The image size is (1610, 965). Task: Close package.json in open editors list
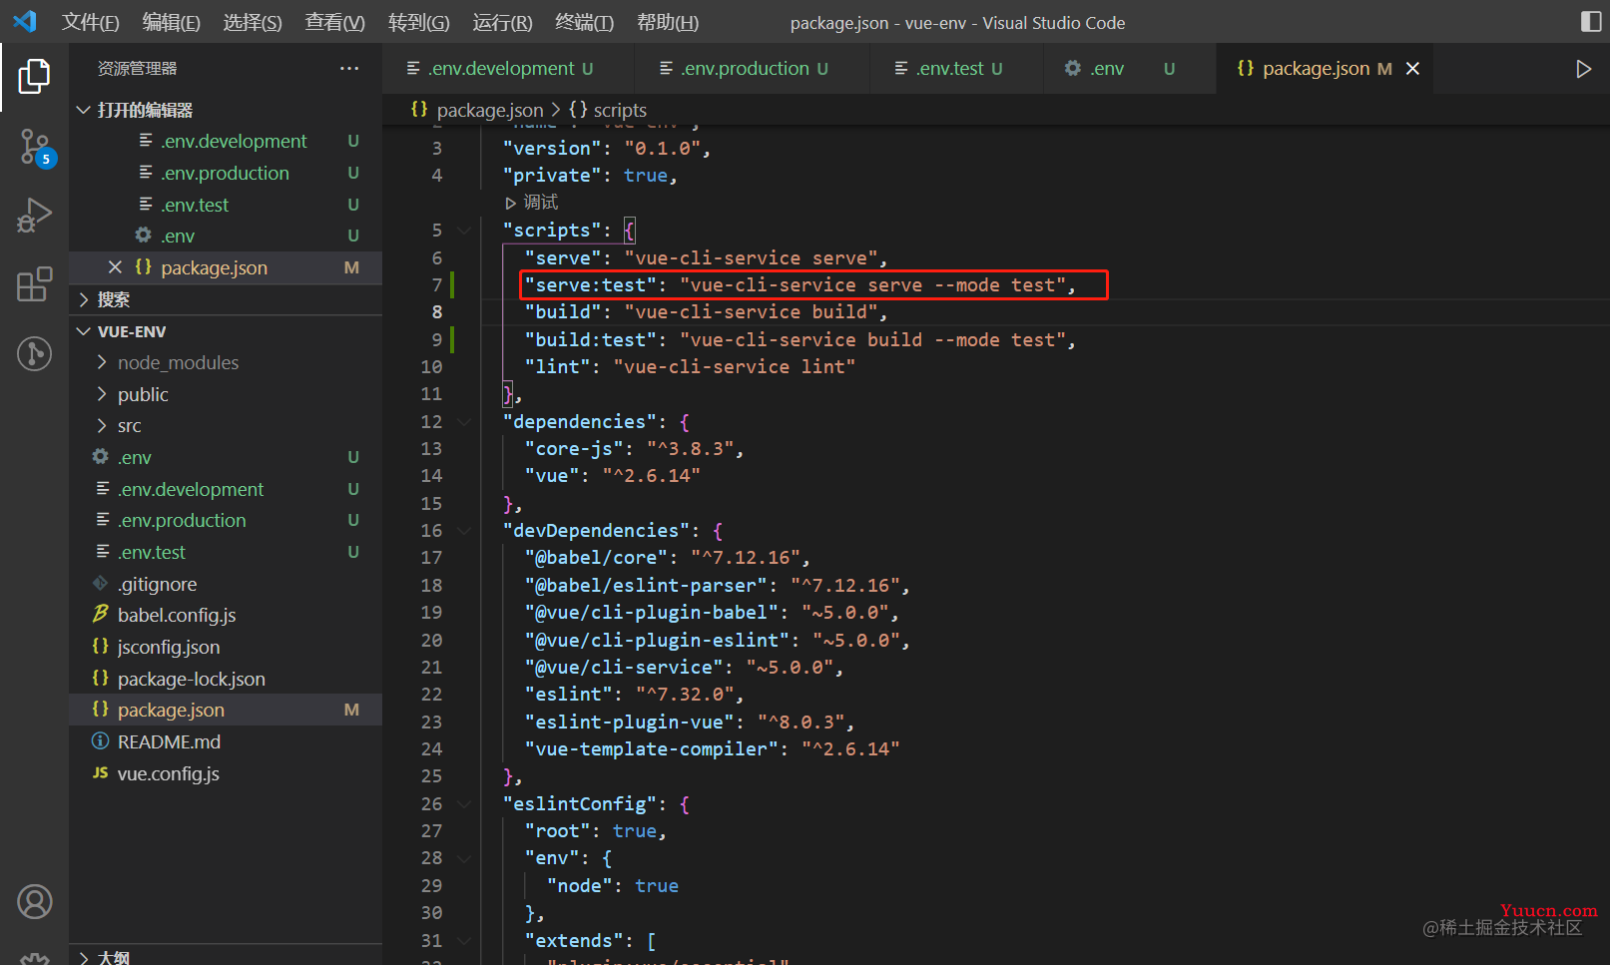115,267
